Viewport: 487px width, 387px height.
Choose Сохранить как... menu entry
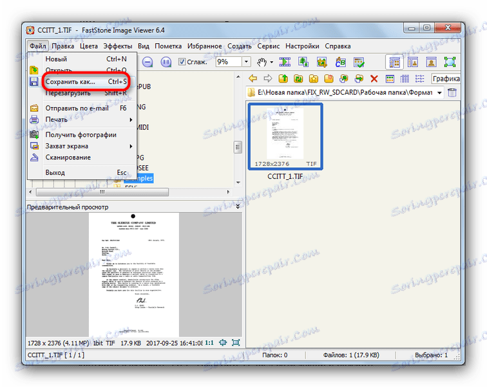pyautogui.click(x=82, y=81)
